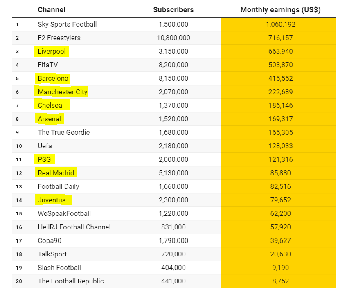The height and width of the screenshot is (297, 347).
Task: Click the highlighted PSG channel name
Action: (44, 159)
